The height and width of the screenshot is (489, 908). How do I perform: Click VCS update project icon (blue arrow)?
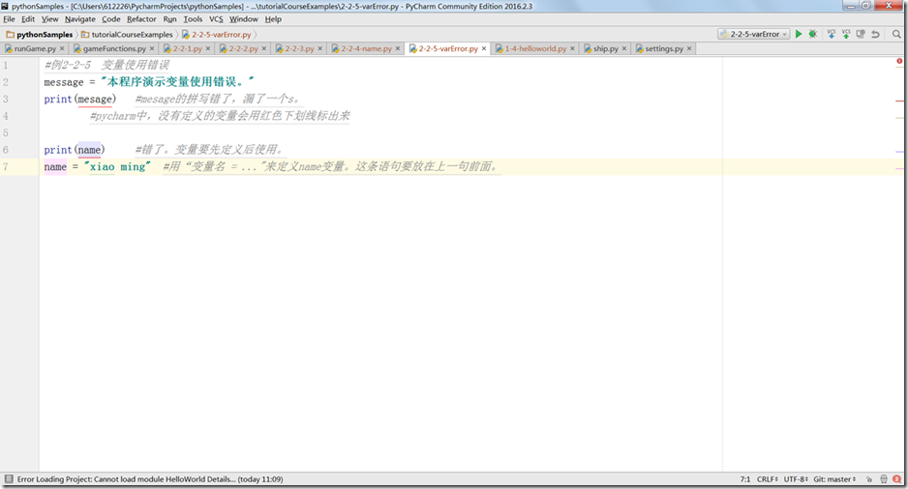point(831,34)
